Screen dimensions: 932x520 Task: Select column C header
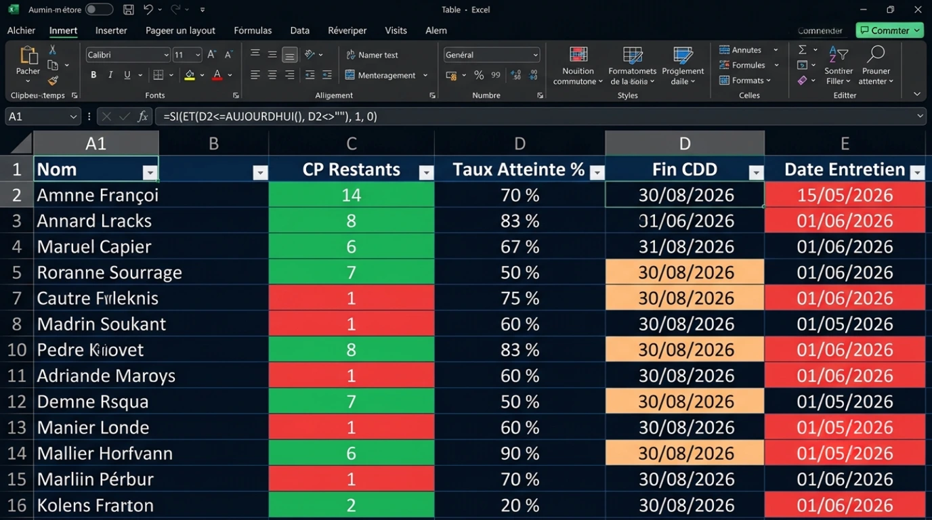352,144
